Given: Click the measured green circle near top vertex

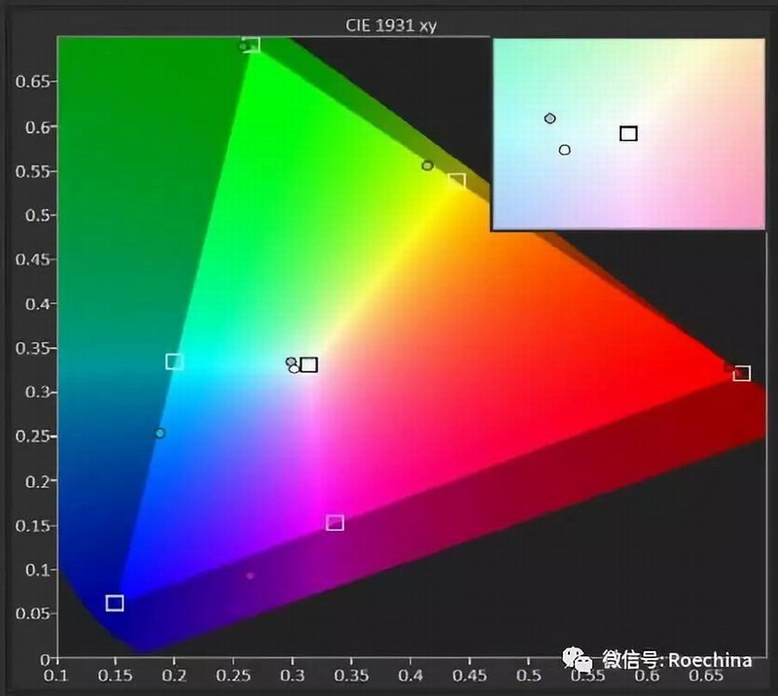Looking at the screenshot, I should (x=242, y=46).
